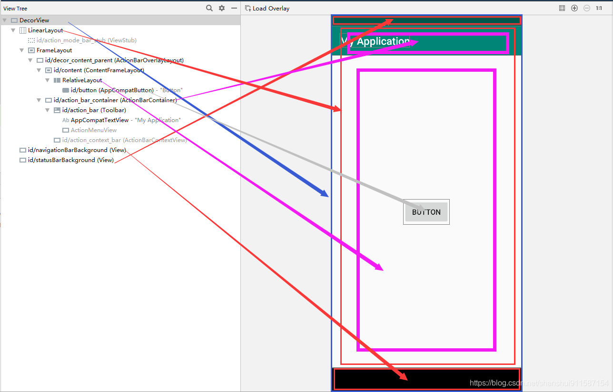Click the Load Overlay button
This screenshot has height=392, width=613.
coord(267,8)
